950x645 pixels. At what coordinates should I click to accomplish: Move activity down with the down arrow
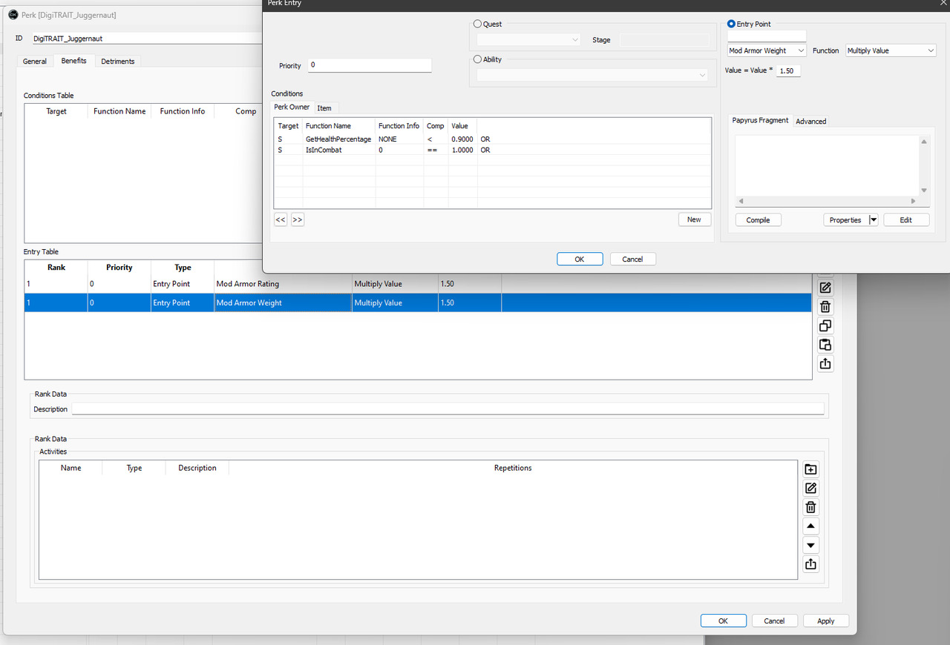click(810, 546)
